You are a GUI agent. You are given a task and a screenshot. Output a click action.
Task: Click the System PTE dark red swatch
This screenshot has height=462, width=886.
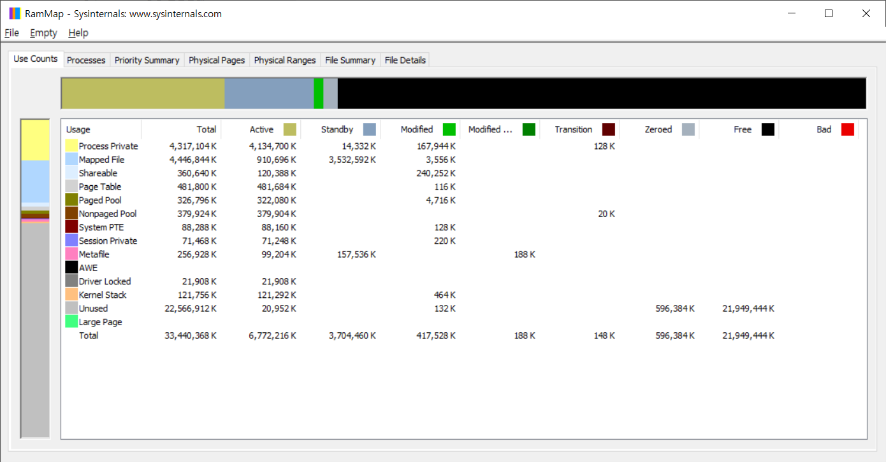71,227
